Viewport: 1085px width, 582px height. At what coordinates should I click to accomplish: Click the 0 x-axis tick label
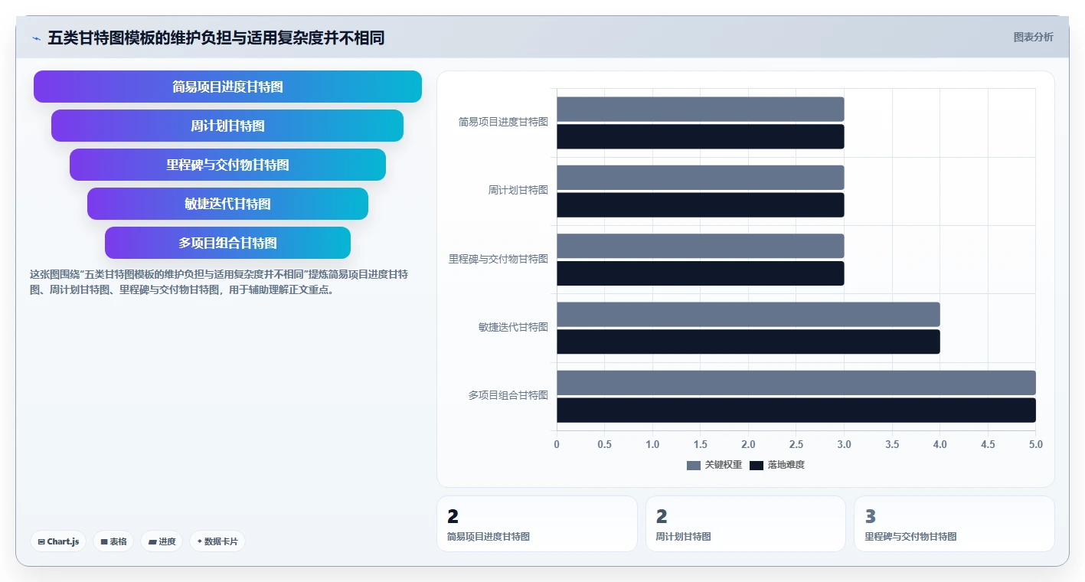(x=557, y=444)
